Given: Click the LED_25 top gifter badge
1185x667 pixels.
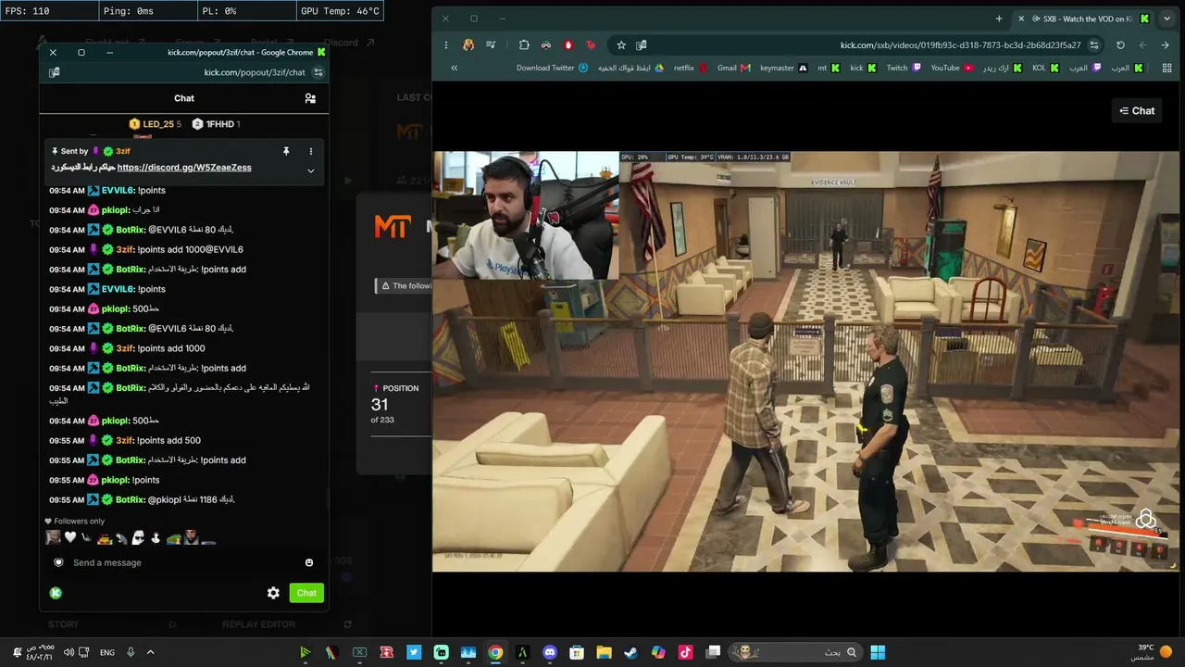Looking at the screenshot, I should (x=156, y=124).
